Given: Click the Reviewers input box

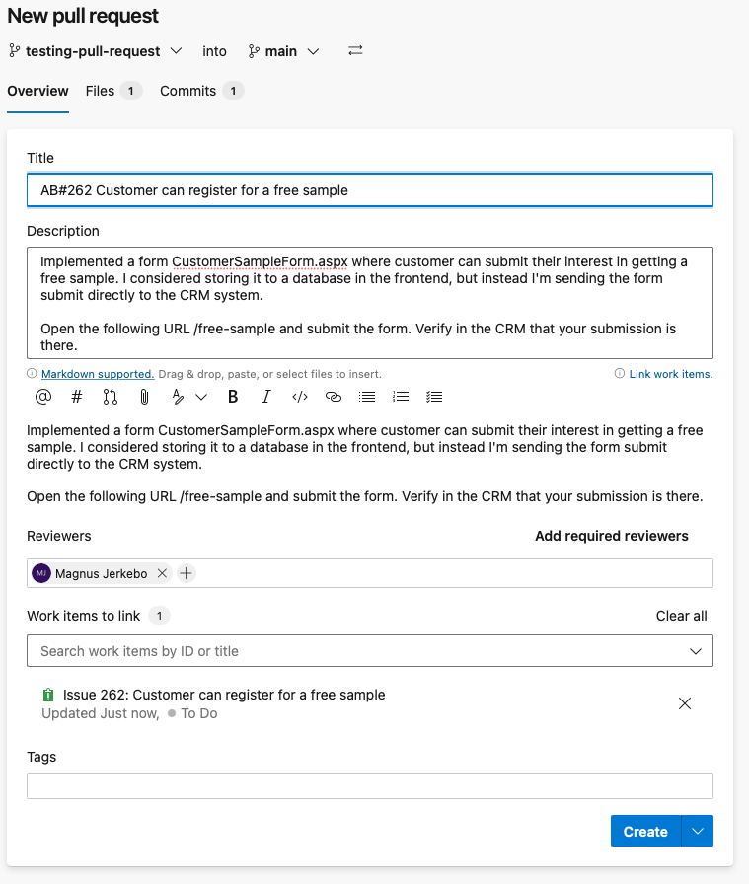Looking at the screenshot, I should [x=370, y=573].
